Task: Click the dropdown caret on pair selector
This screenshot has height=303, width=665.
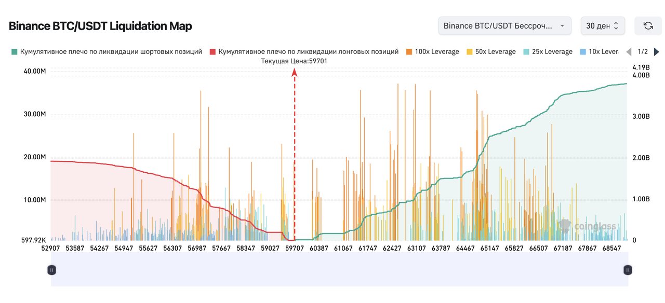Action: point(562,26)
